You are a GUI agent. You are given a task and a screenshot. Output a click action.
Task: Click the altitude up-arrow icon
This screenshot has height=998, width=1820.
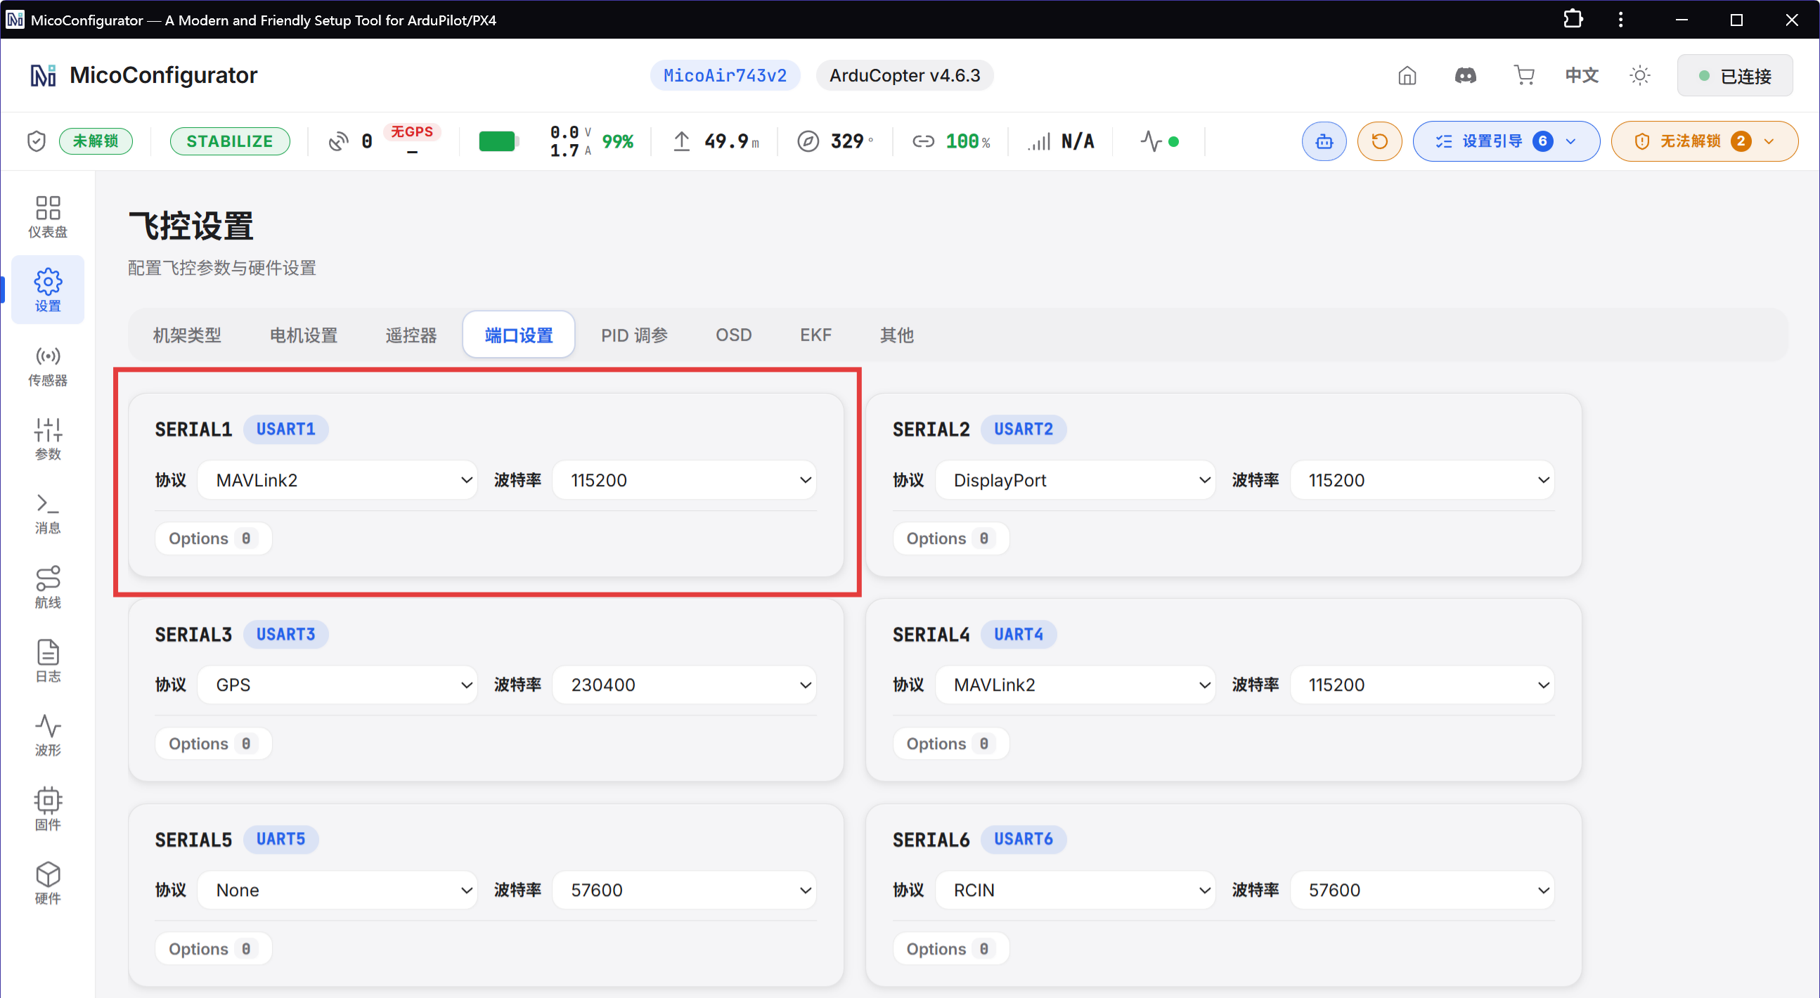pyautogui.click(x=681, y=141)
